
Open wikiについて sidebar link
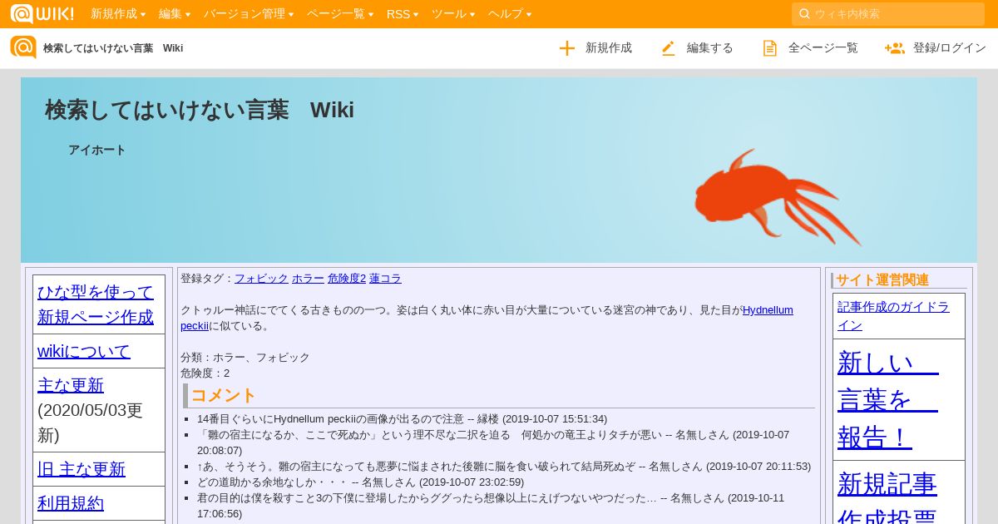[84, 351]
